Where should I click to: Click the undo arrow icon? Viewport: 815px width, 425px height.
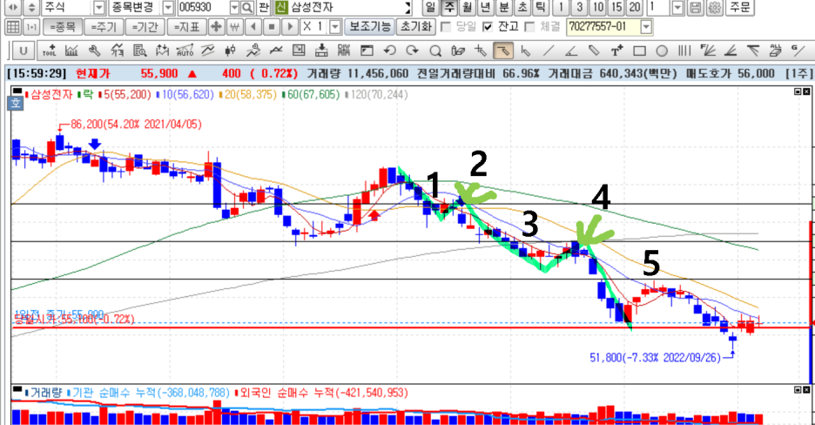click(x=389, y=51)
